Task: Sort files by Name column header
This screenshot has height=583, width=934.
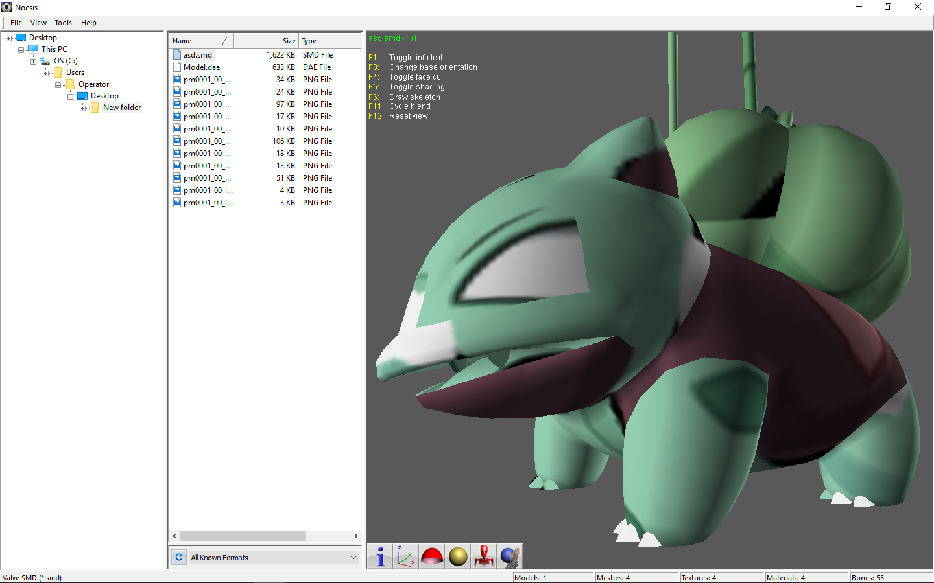Action: pyautogui.click(x=202, y=41)
